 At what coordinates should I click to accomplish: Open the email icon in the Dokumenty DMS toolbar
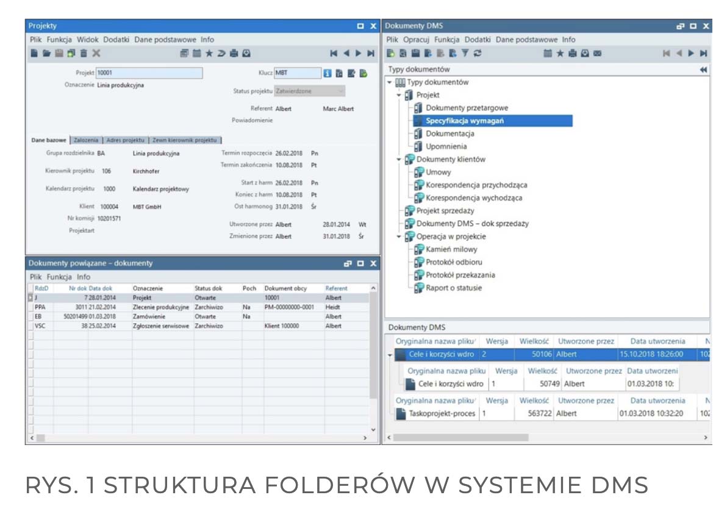point(598,54)
